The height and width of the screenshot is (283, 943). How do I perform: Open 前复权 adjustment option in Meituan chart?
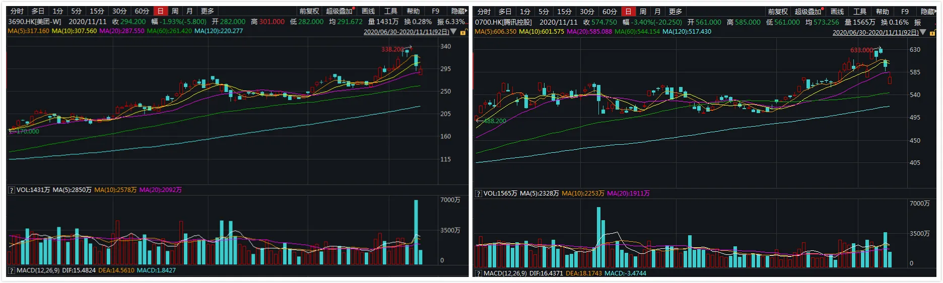[x=309, y=11]
